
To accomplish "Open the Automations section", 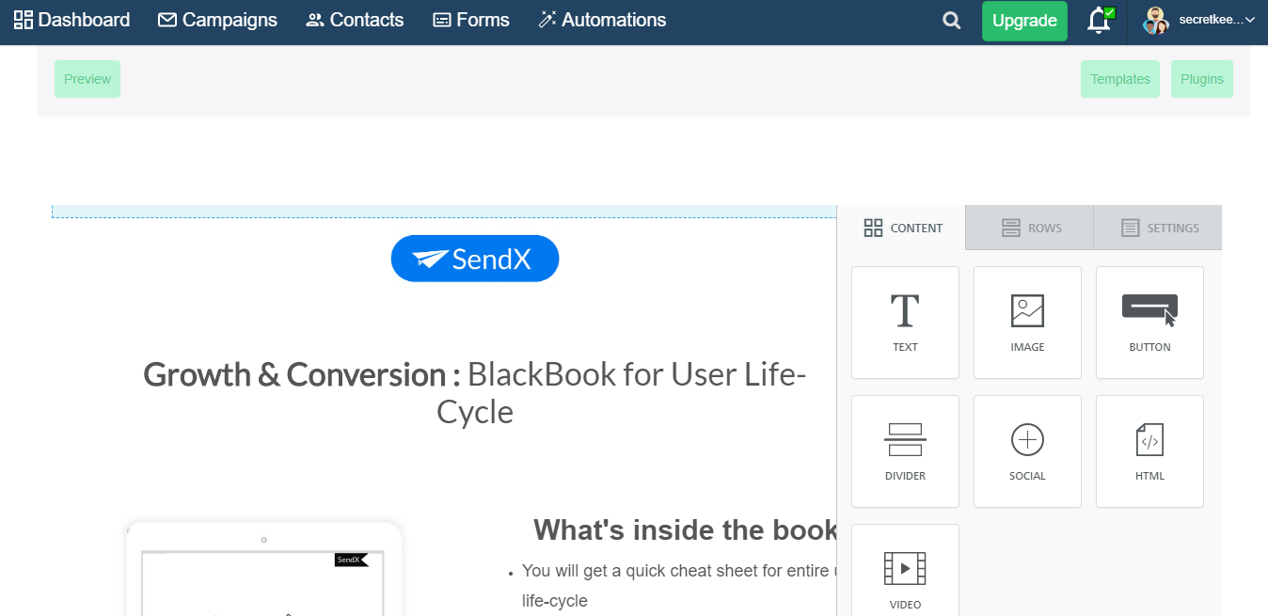I will tap(602, 20).
